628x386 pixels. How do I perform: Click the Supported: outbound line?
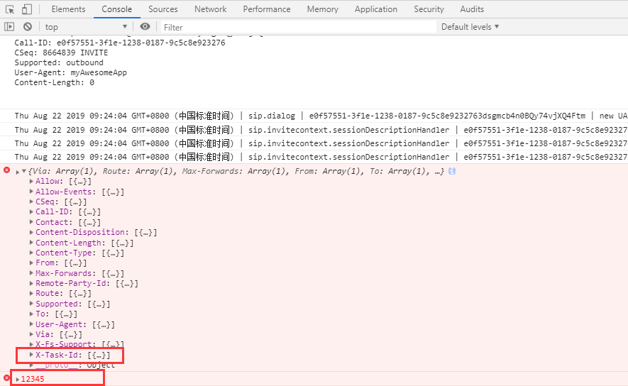59,62
